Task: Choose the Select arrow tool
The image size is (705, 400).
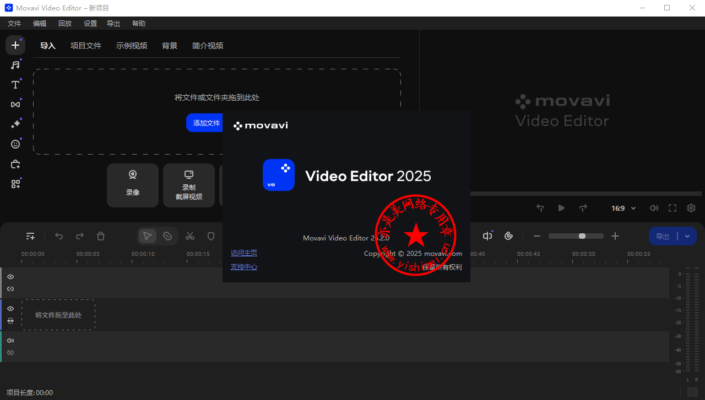Action: pos(147,236)
